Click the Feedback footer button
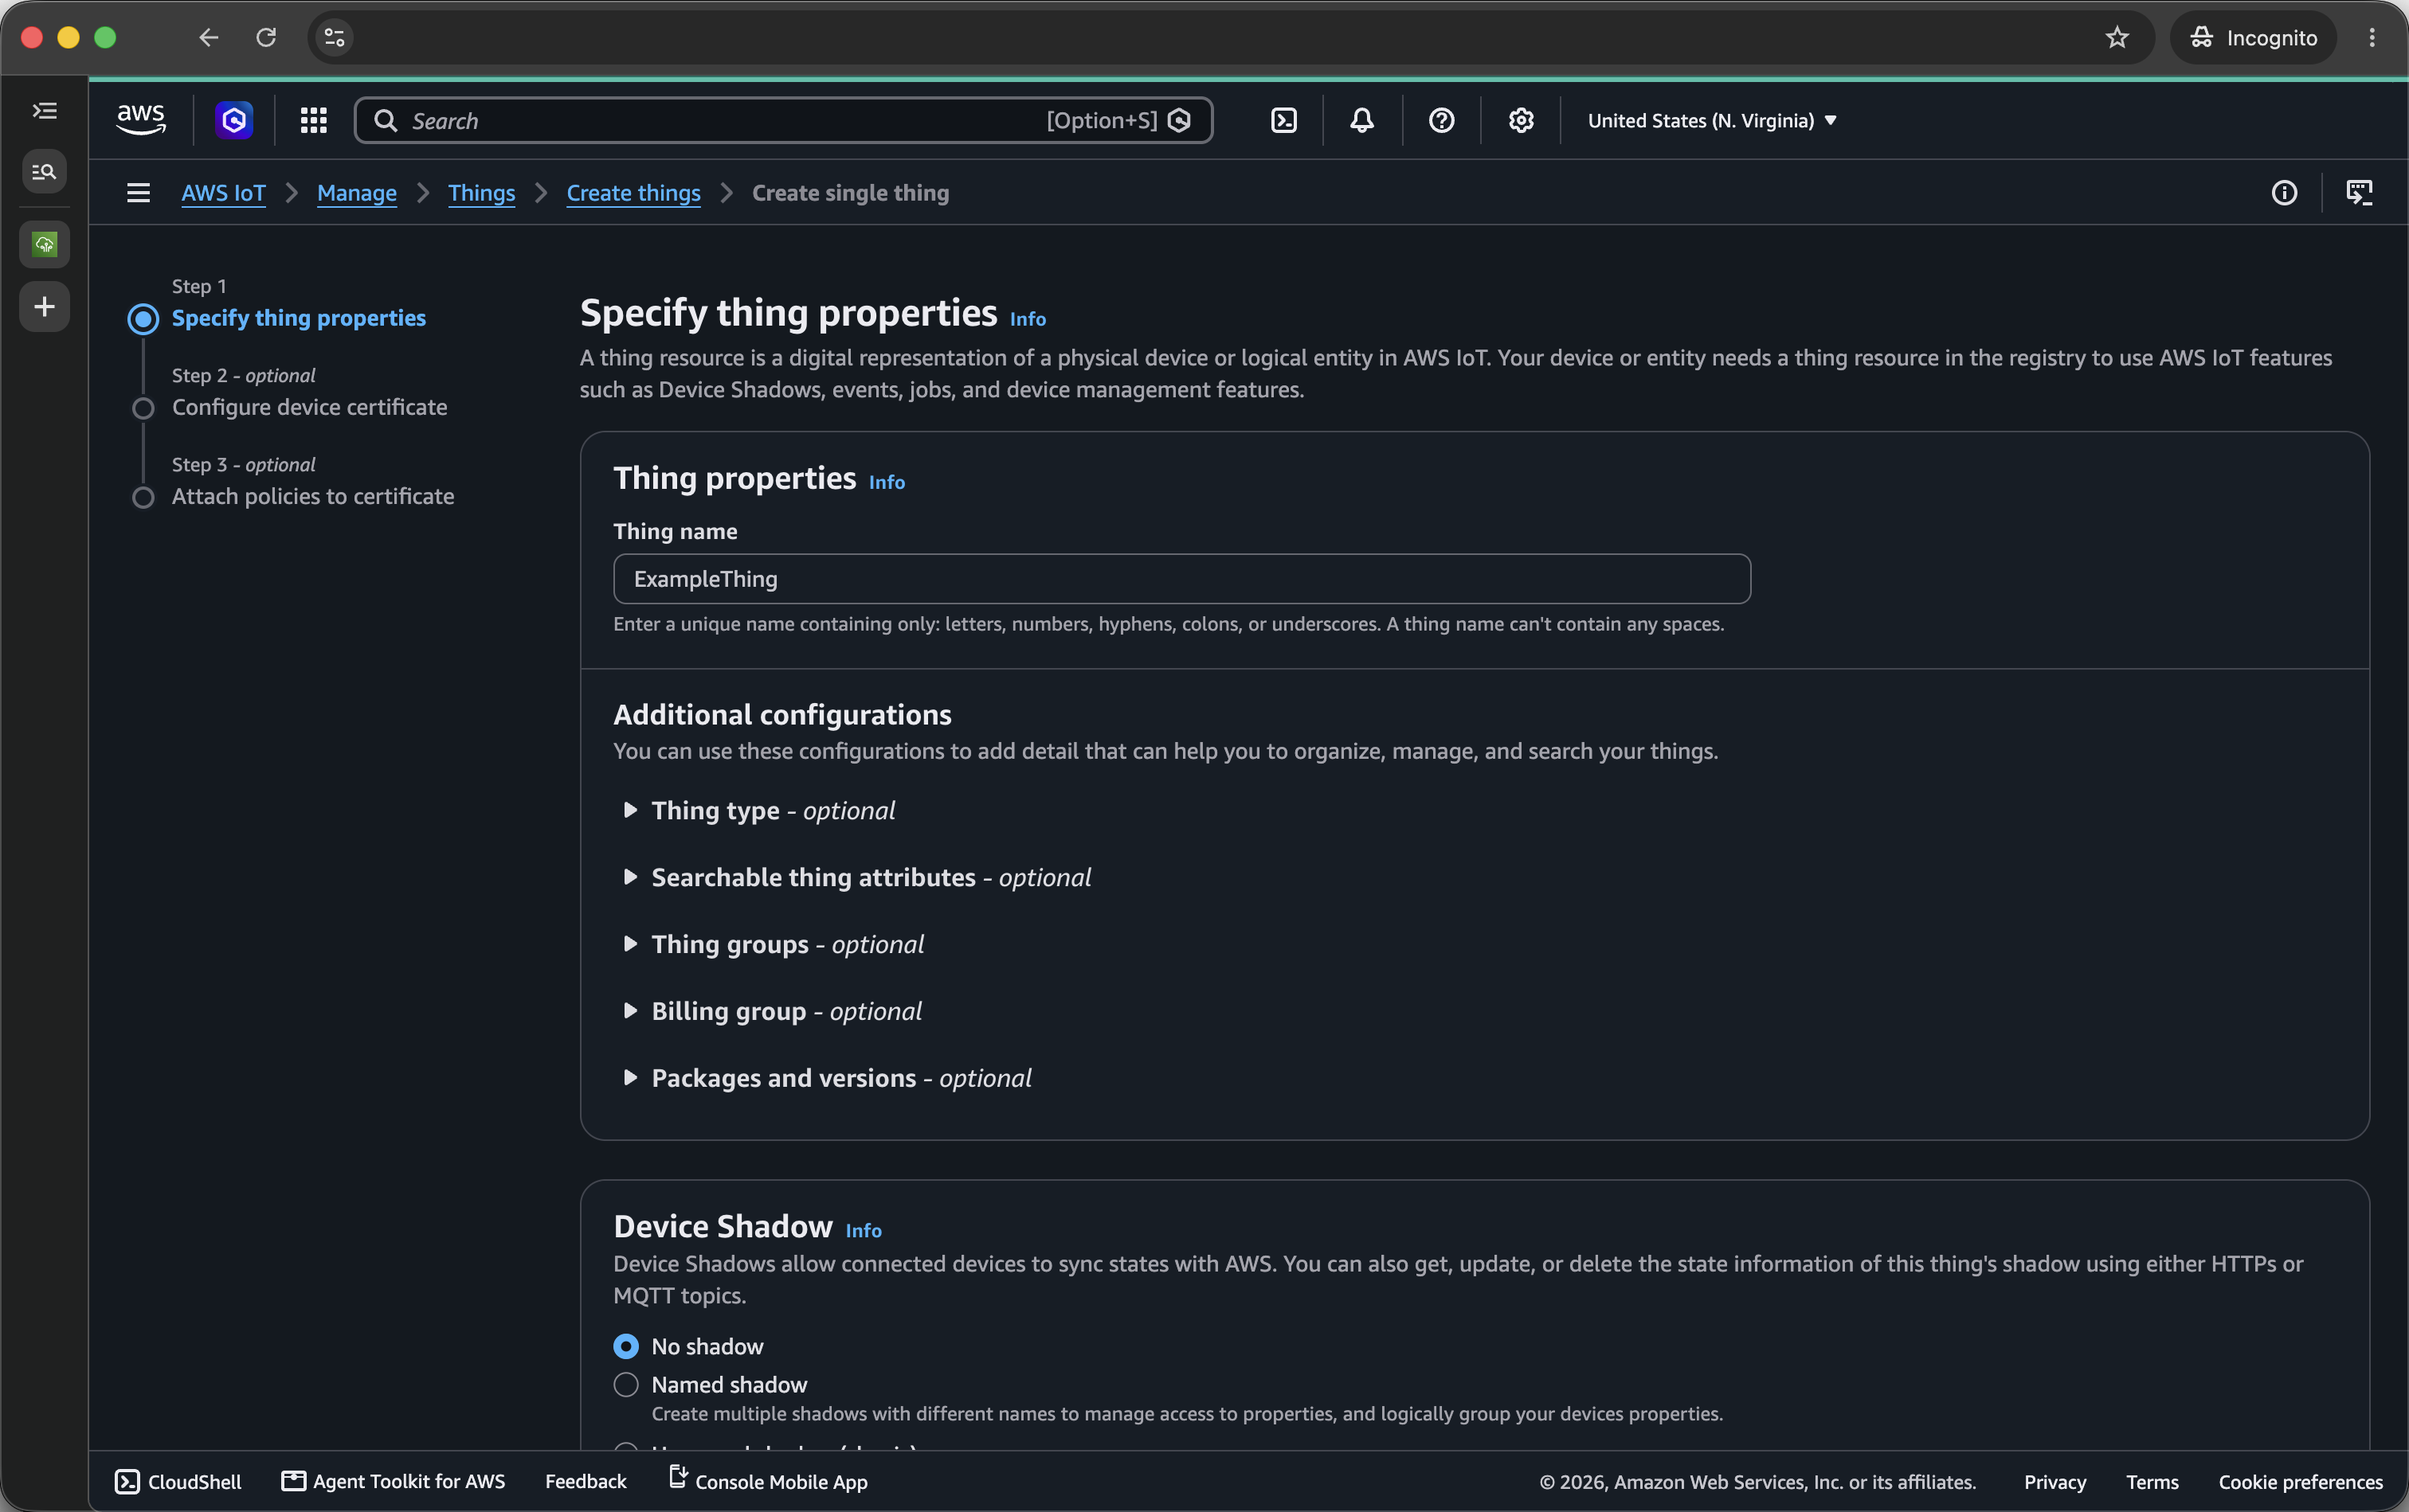This screenshot has height=1512, width=2409. coord(586,1481)
